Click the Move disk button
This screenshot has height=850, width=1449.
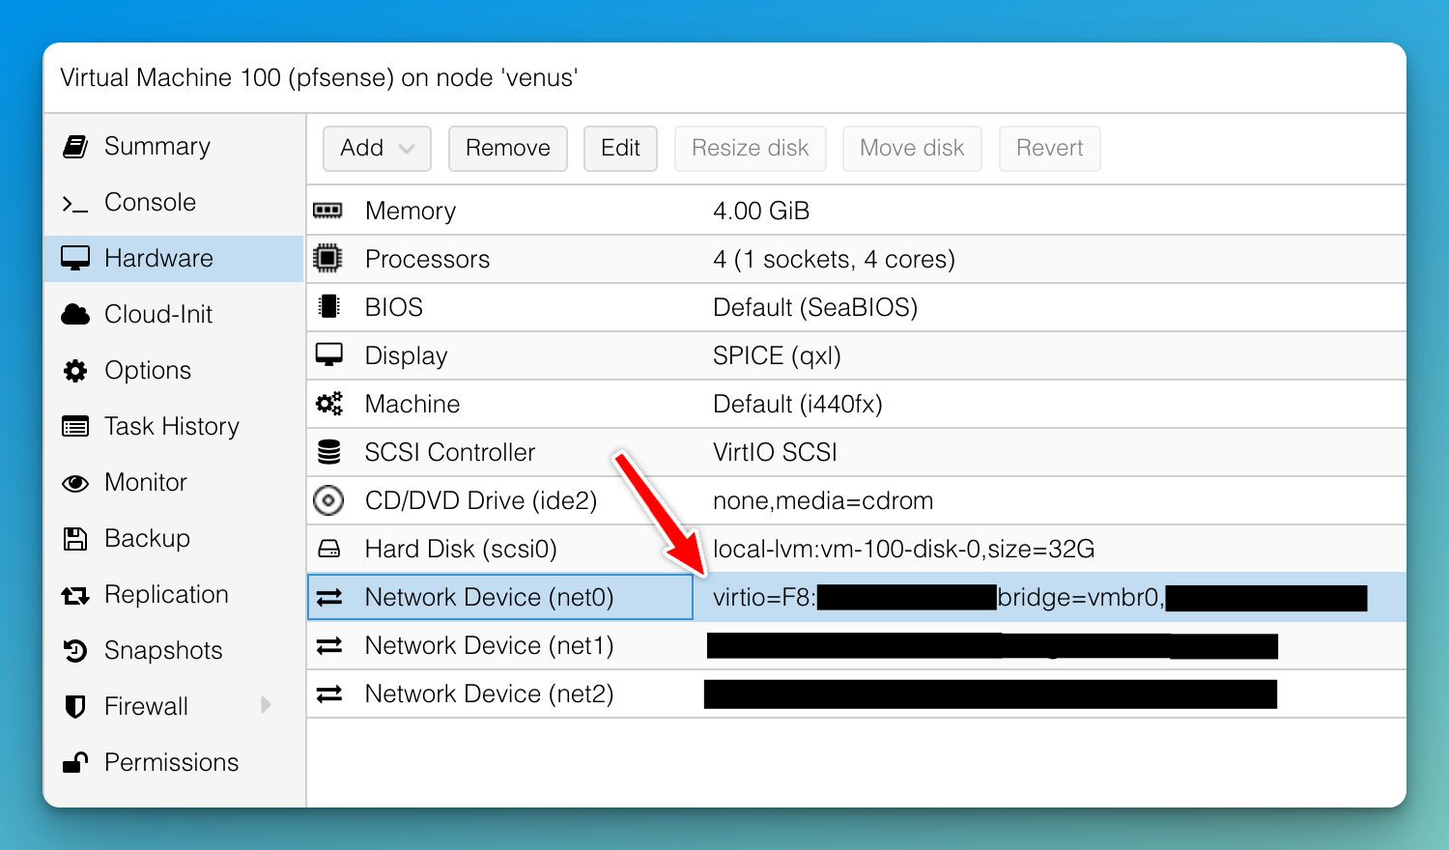(x=912, y=149)
